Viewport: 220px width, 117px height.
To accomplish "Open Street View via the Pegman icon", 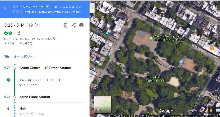I will tap(211, 110).
